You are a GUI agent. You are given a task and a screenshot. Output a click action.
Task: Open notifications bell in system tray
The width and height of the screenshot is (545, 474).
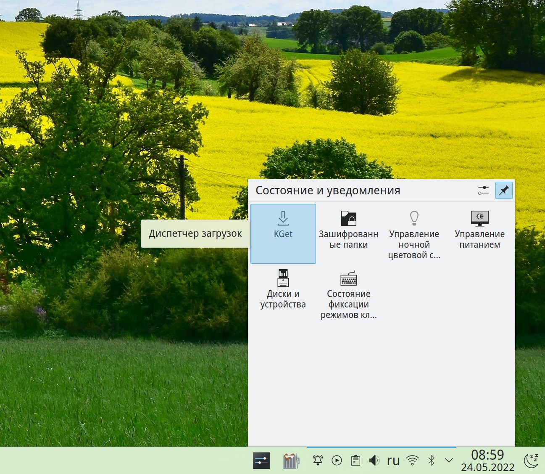tap(318, 461)
